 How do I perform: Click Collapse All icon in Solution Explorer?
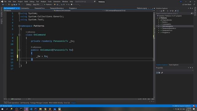coord(171,11)
